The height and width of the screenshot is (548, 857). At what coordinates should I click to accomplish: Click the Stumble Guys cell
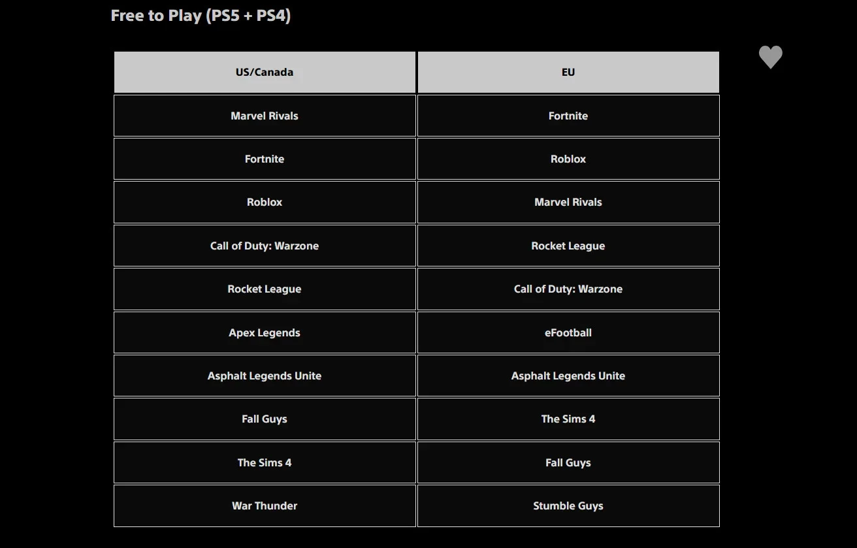tap(568, 506)
